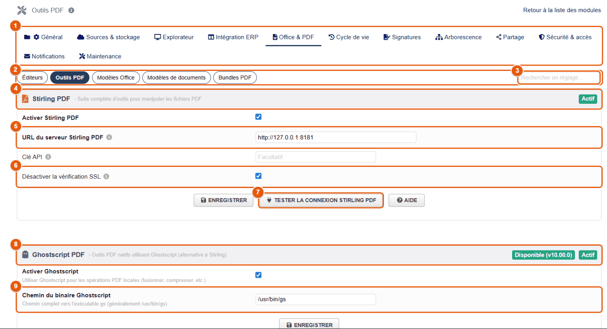Click info icon next to Outils PDF title

coord(71,10)
